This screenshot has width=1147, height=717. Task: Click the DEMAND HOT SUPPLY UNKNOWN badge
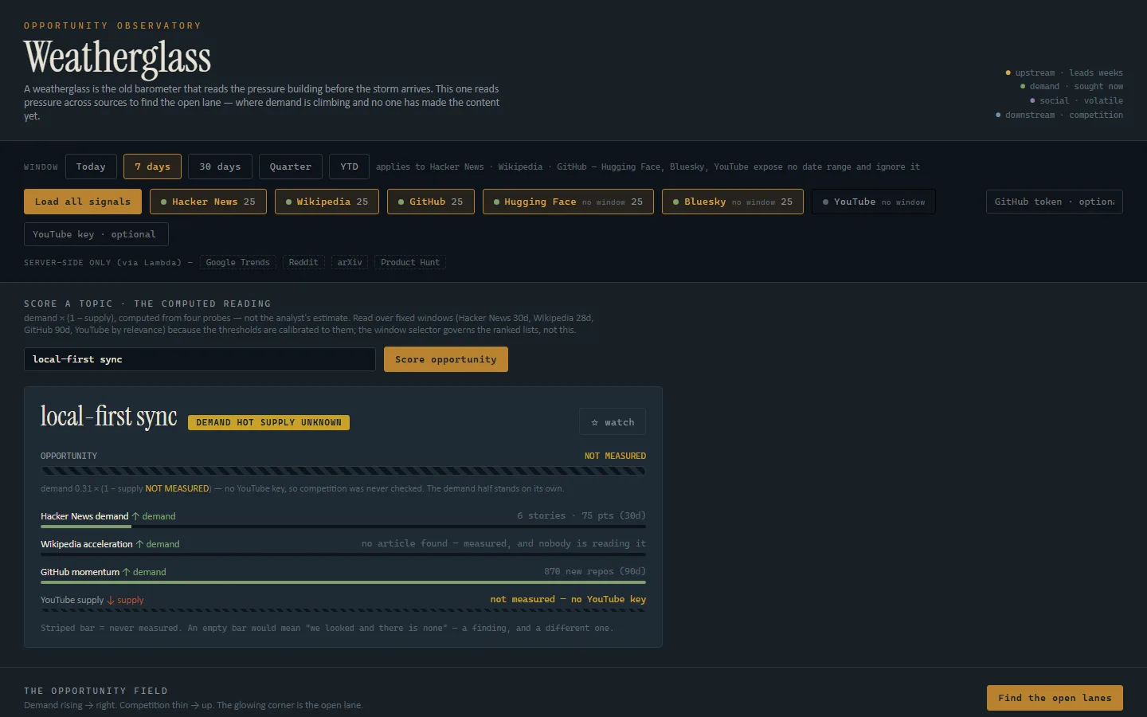coord(268,422)
